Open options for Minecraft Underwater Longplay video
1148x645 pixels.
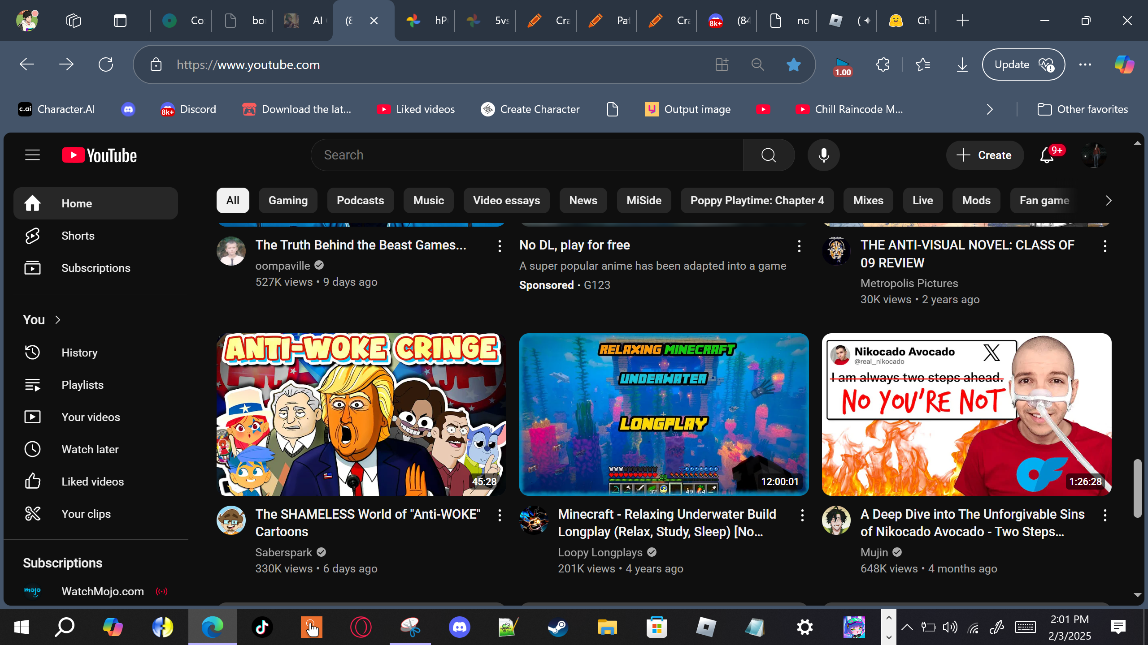(x=802, y=515)
